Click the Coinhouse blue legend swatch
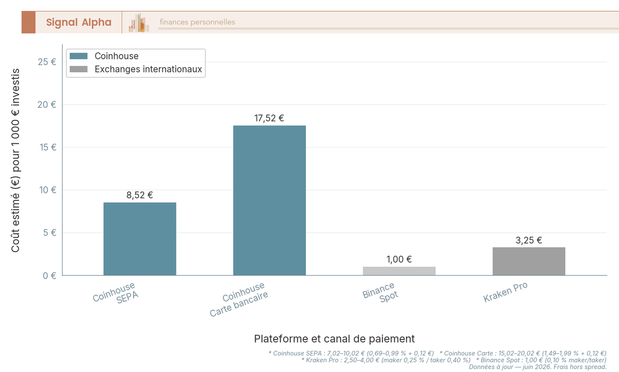 [x=78, y=56]
